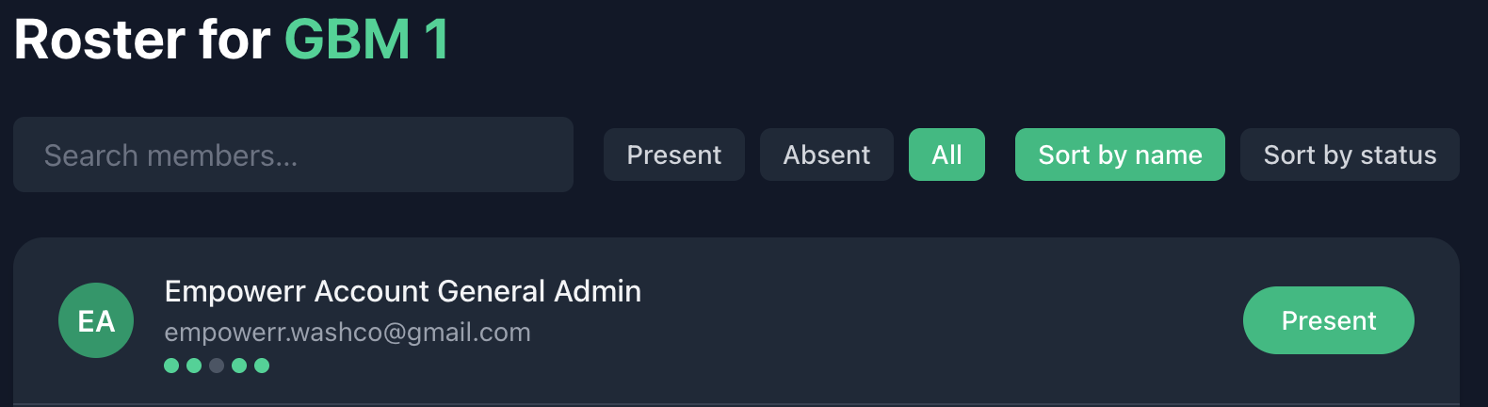Show All members in roster
1488x407 pixels.
(x=946, y=155)
